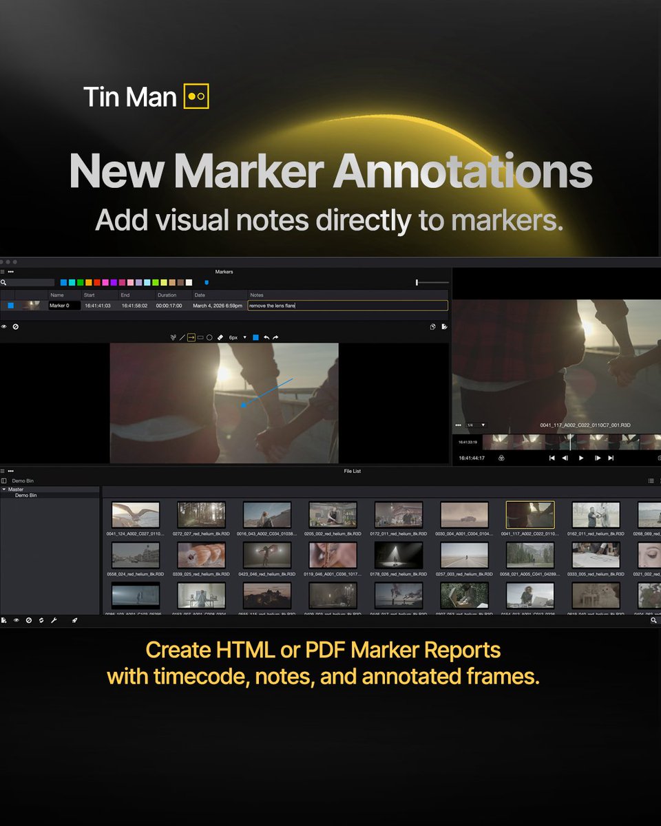
Task: Select the arrow annotation tool
Action: click(191, 337)
